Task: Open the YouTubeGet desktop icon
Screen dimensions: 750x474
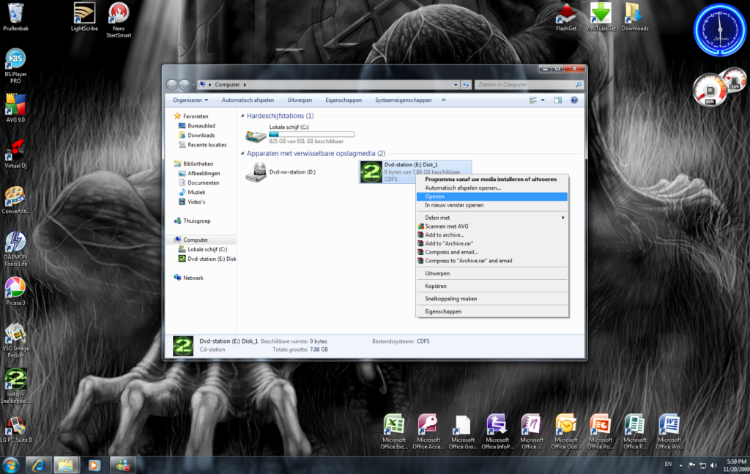Action: (601, 17)
